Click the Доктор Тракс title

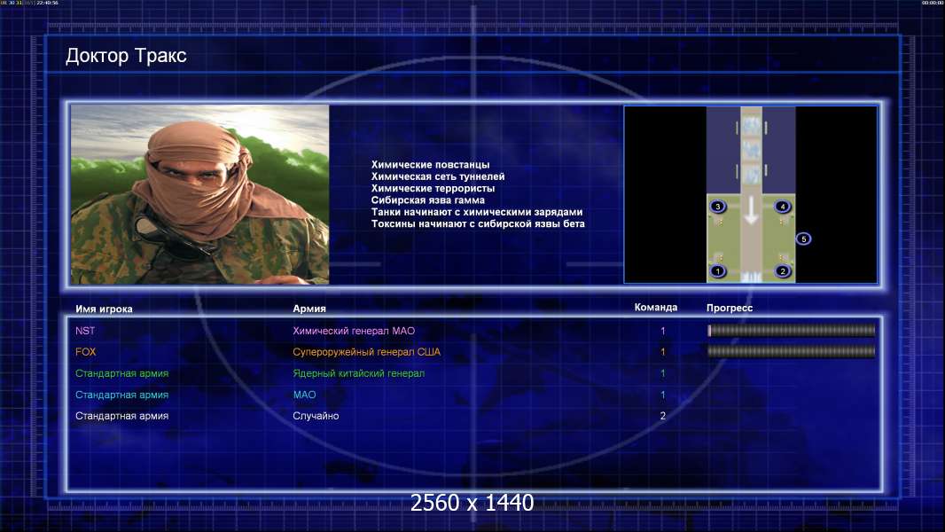(126, 56)
